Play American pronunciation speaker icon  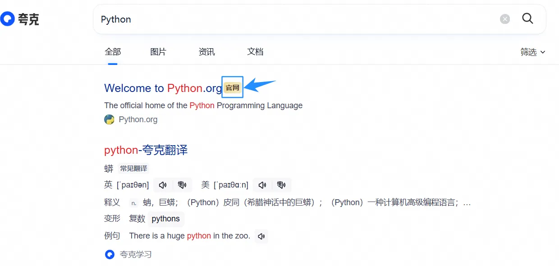click(x=262, y=185)
